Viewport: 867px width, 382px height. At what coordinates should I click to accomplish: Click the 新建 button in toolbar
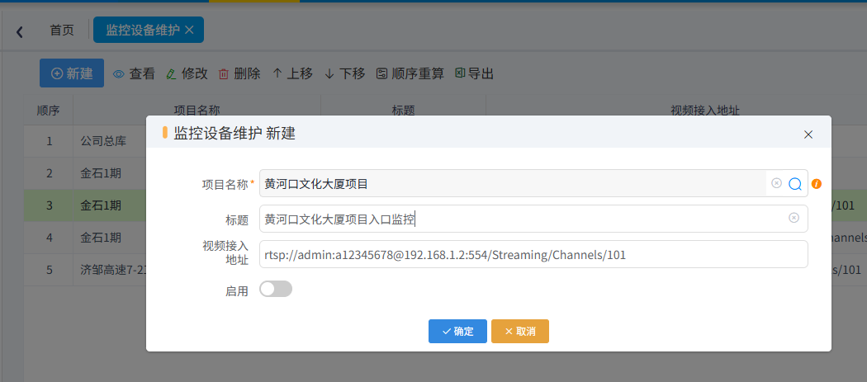72,73
